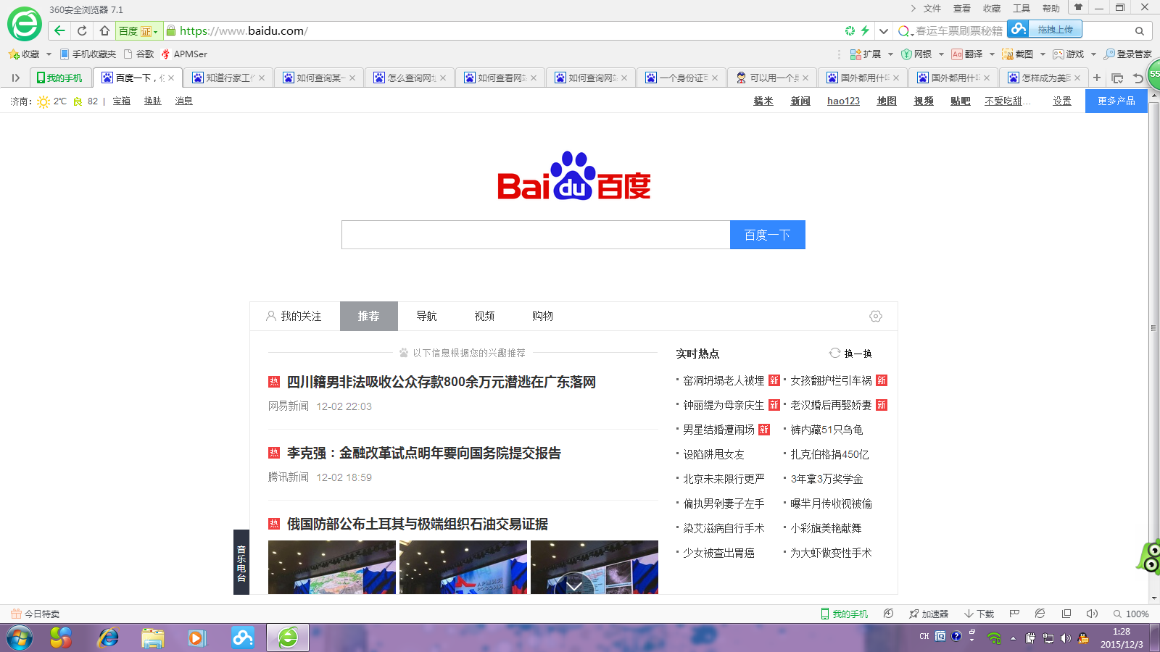
Task: Open the 翻译 translate tool
Action: [966, 54]
